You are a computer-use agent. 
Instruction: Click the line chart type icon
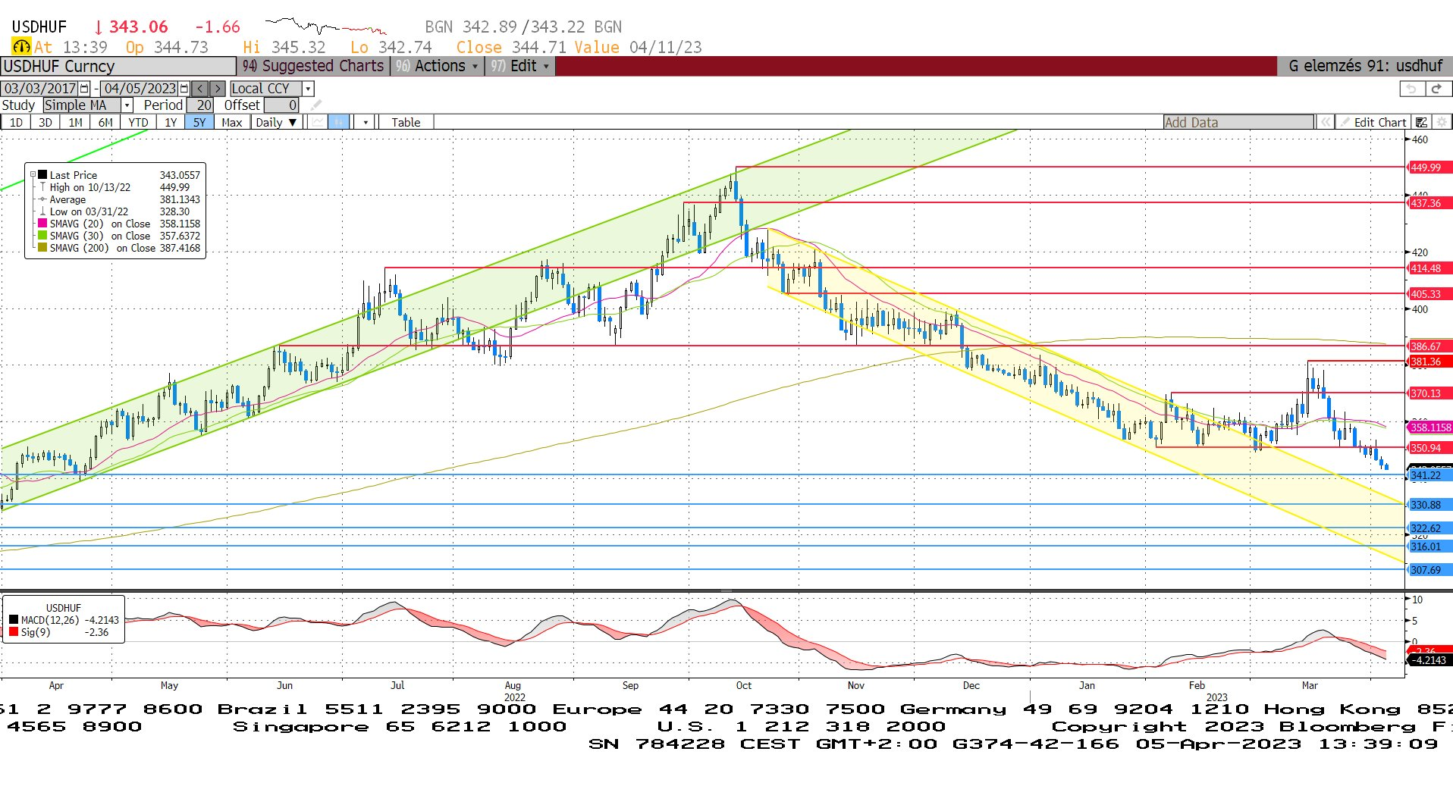coord(318,122)
